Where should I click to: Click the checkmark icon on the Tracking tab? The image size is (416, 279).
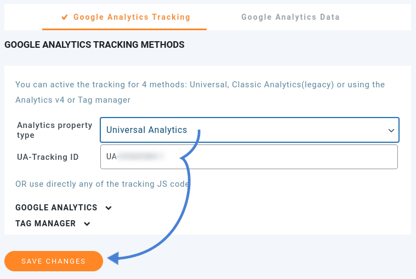pos(65,17)
